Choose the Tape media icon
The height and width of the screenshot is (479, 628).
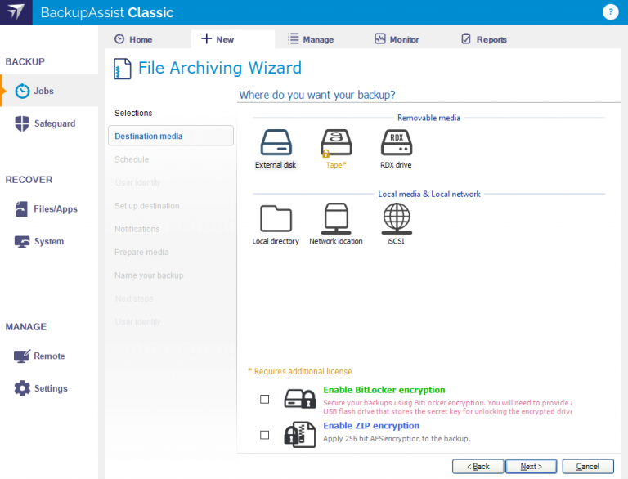coord(336,144)
